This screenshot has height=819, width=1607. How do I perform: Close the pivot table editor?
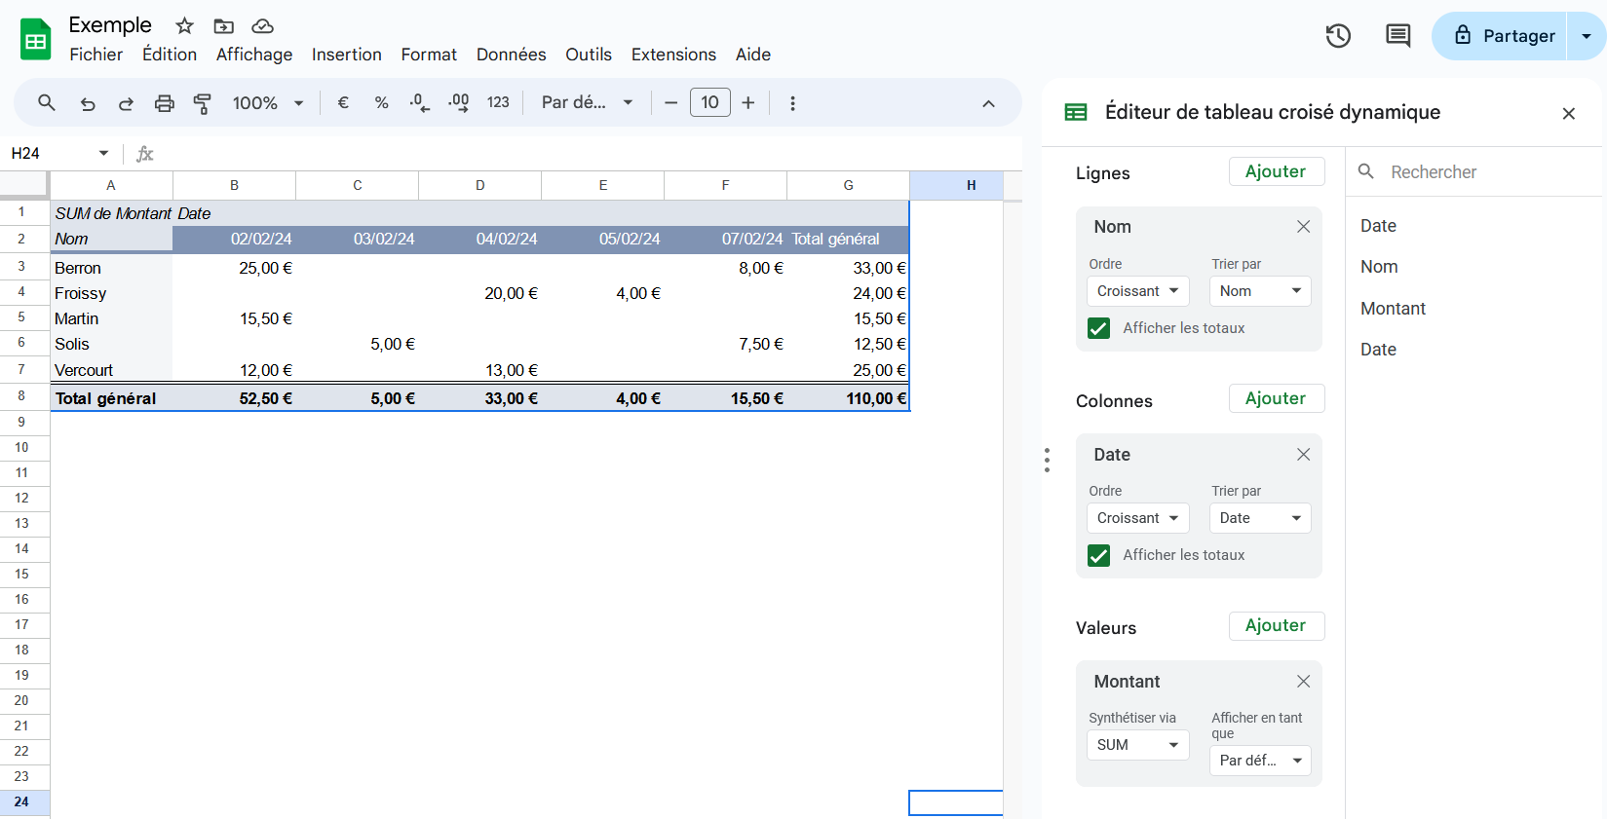[x=1568, y=113]
